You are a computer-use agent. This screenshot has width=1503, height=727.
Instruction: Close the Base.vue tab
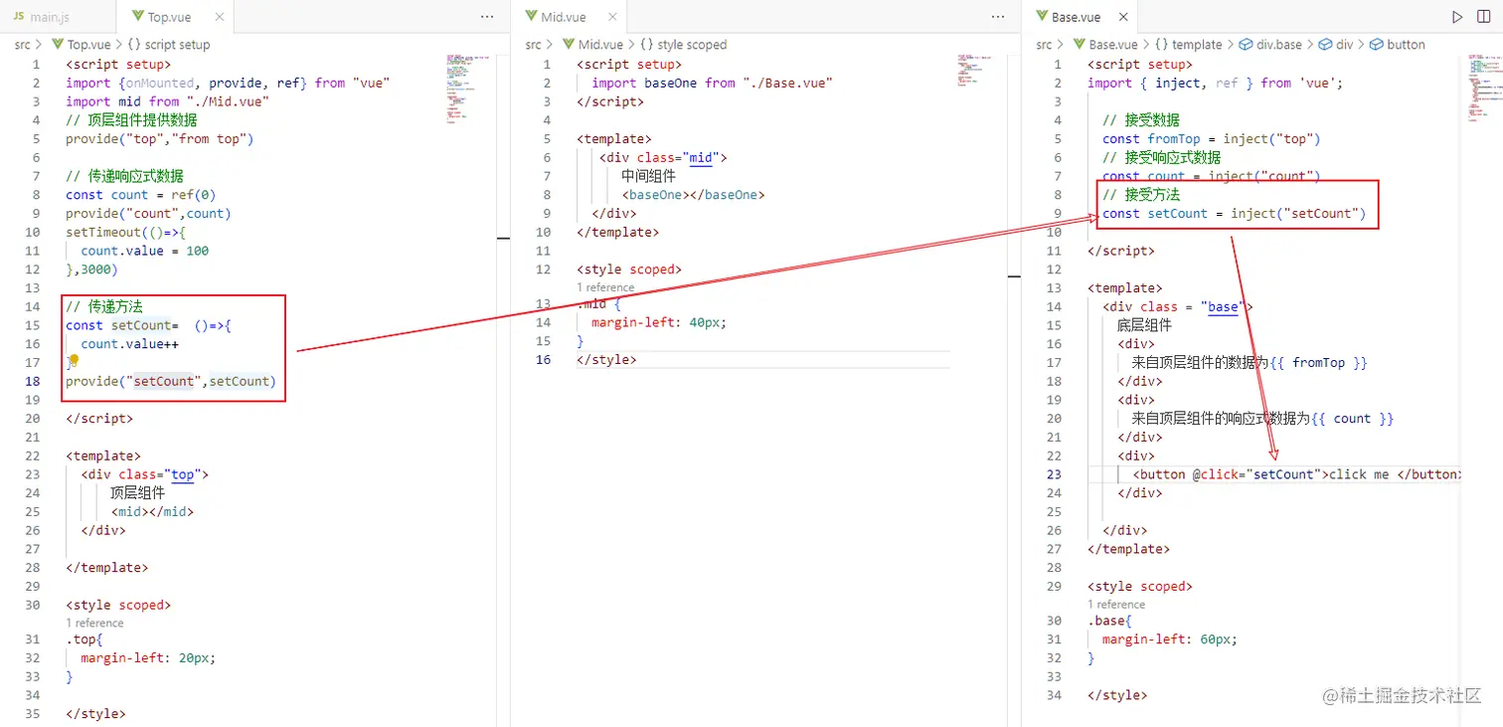click(x=1123, y=17)
